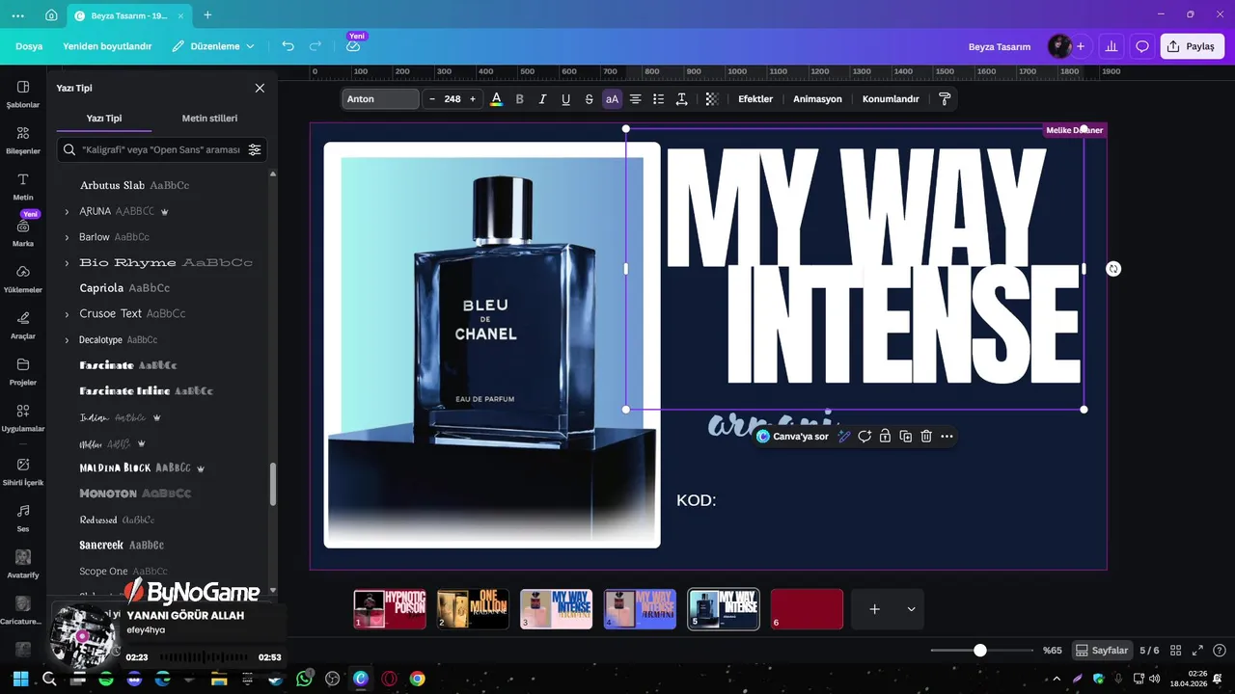Duplicate the selected element

[x=905, y=437]
